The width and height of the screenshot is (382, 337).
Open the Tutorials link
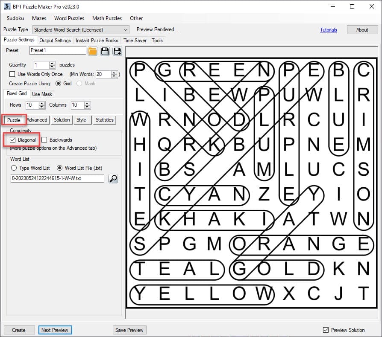[x=328, y=30]
